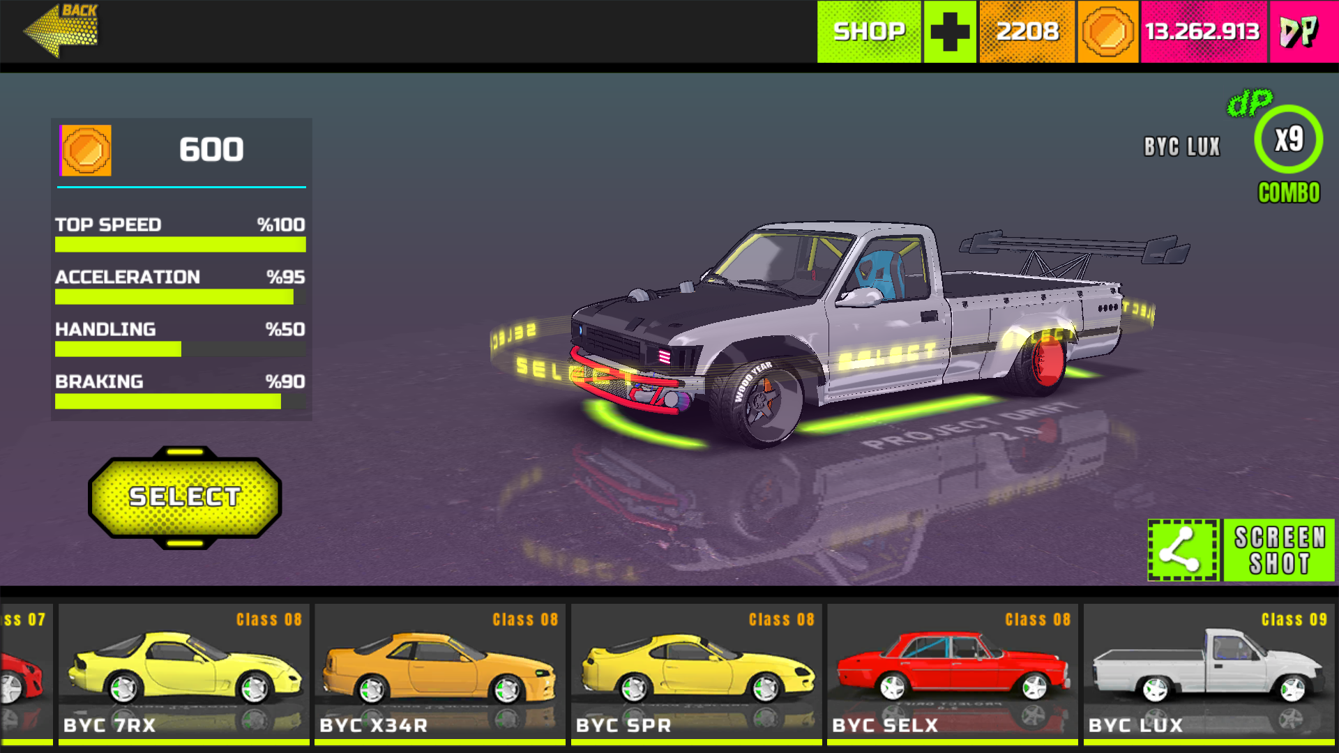Viewport: 1339px width, 753px height.
Task: Click the gold coin currency icon
Action: coord(1107,31)
